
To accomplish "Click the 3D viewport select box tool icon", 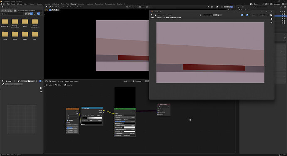I will coord(47,10).
